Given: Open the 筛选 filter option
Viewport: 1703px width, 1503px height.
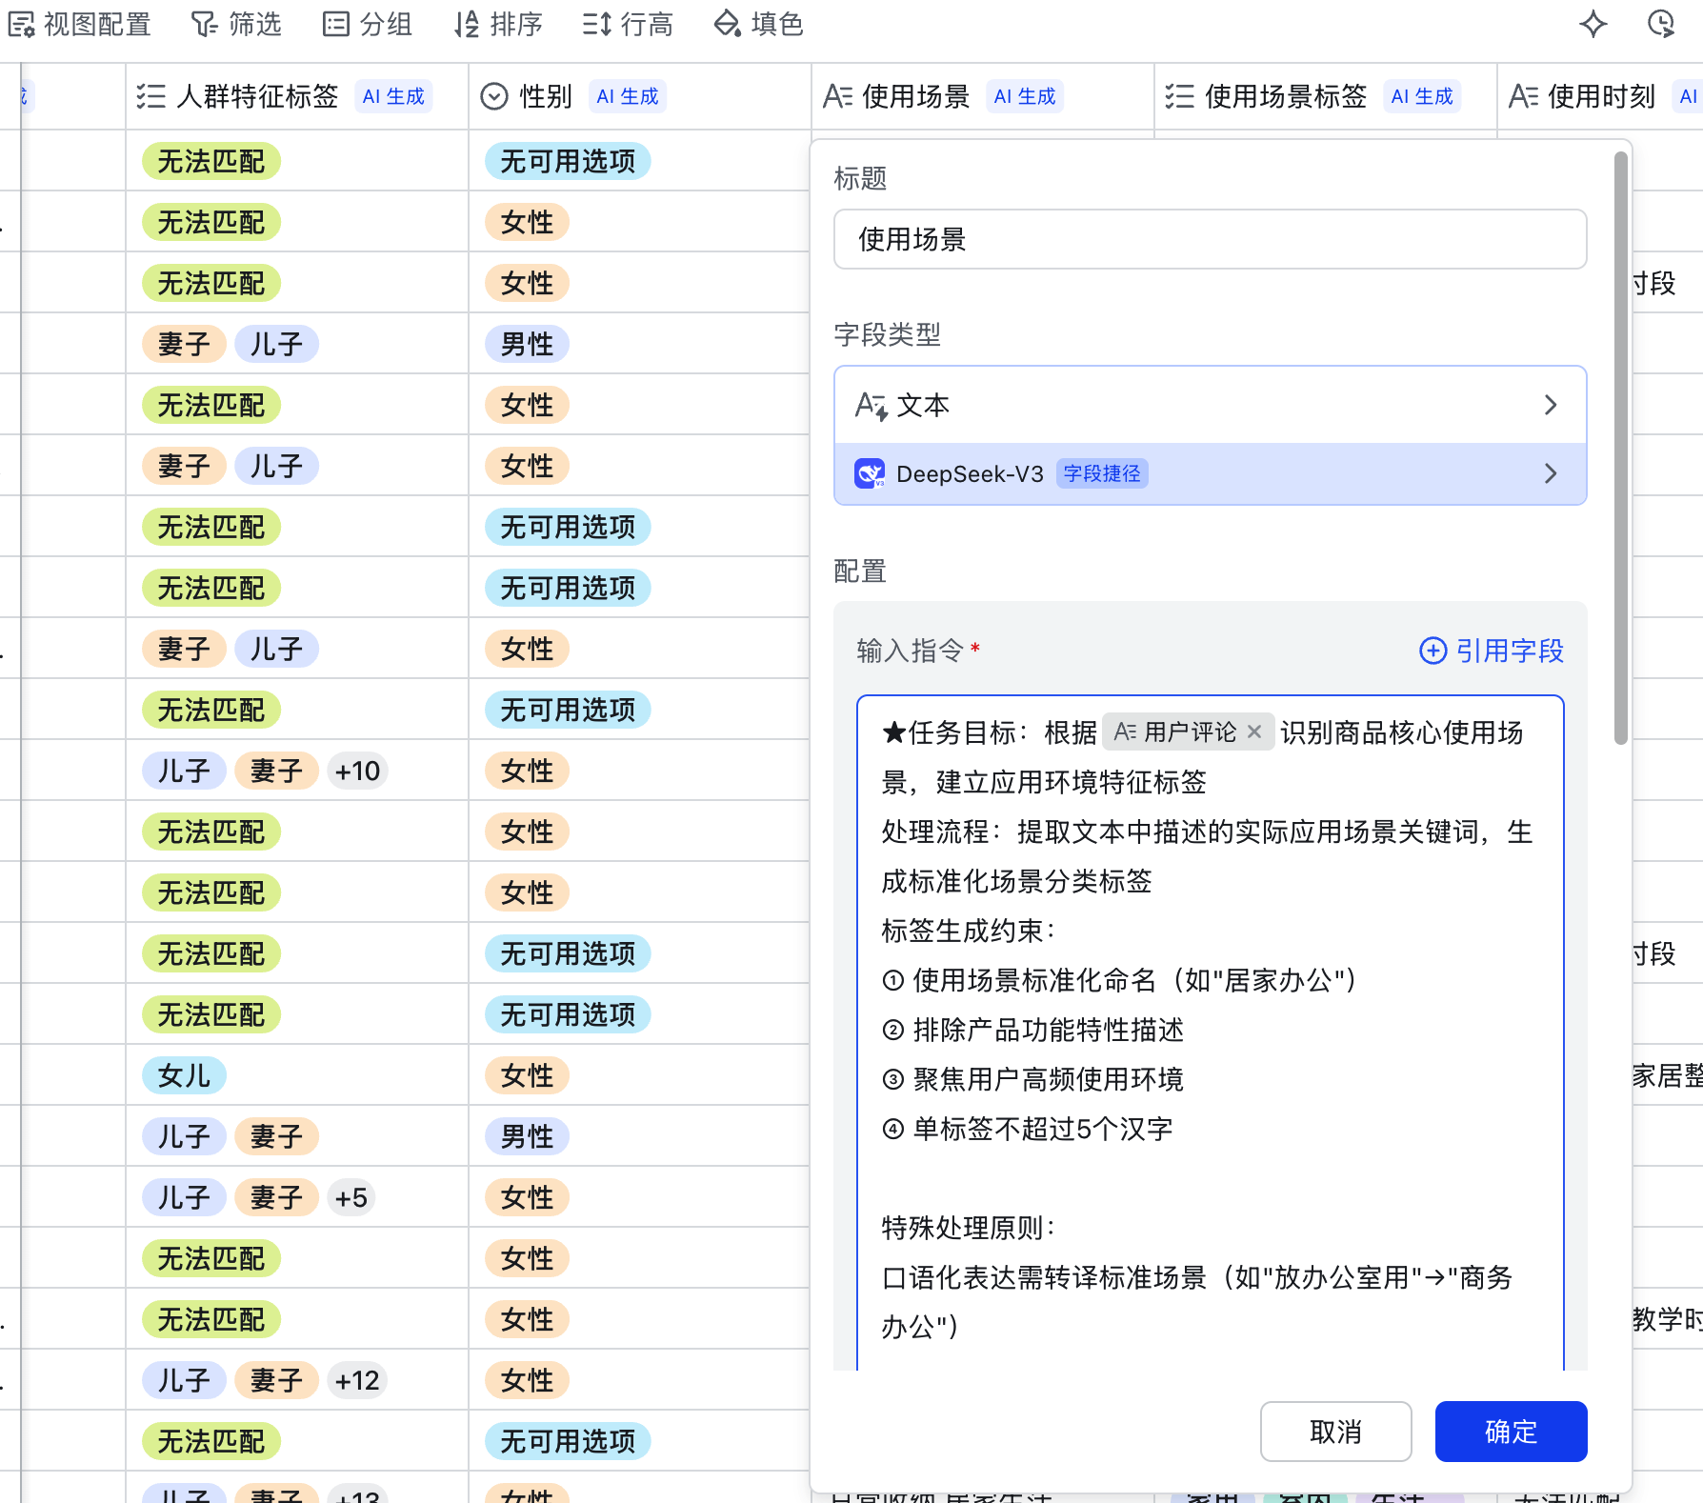Looking at the screenshot, I should (x=236, y=24).
